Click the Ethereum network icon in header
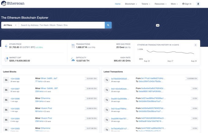Screen dimensions: 208x133 (198, 4)
